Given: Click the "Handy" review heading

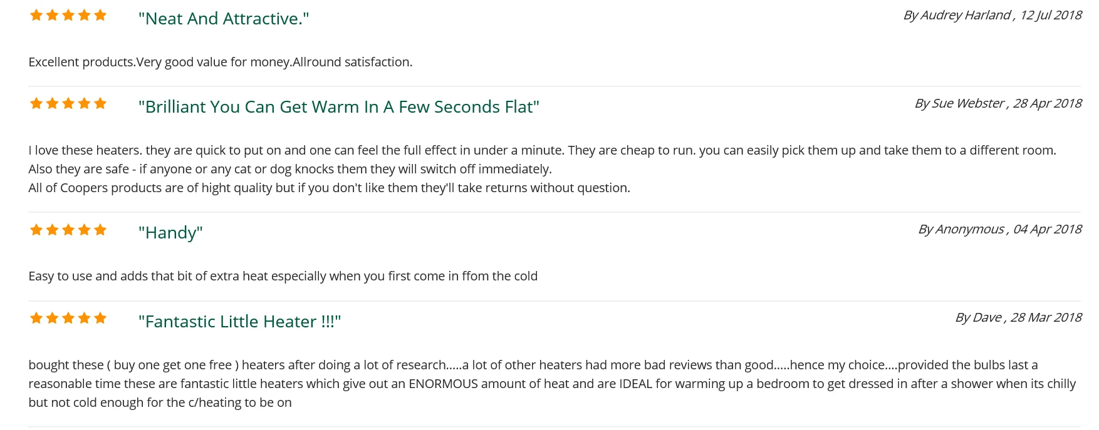Looking at the screenshot, I should pyautogui.click(x=170, y=233).
